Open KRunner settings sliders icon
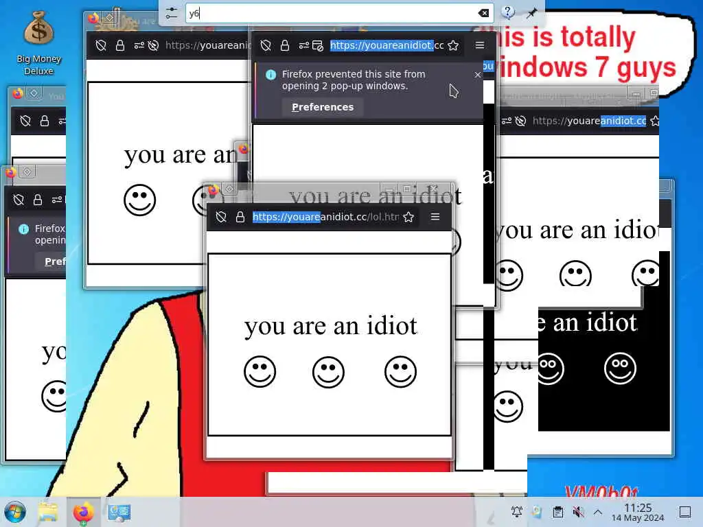Screen dimensions: 703x527 [171, 13]
